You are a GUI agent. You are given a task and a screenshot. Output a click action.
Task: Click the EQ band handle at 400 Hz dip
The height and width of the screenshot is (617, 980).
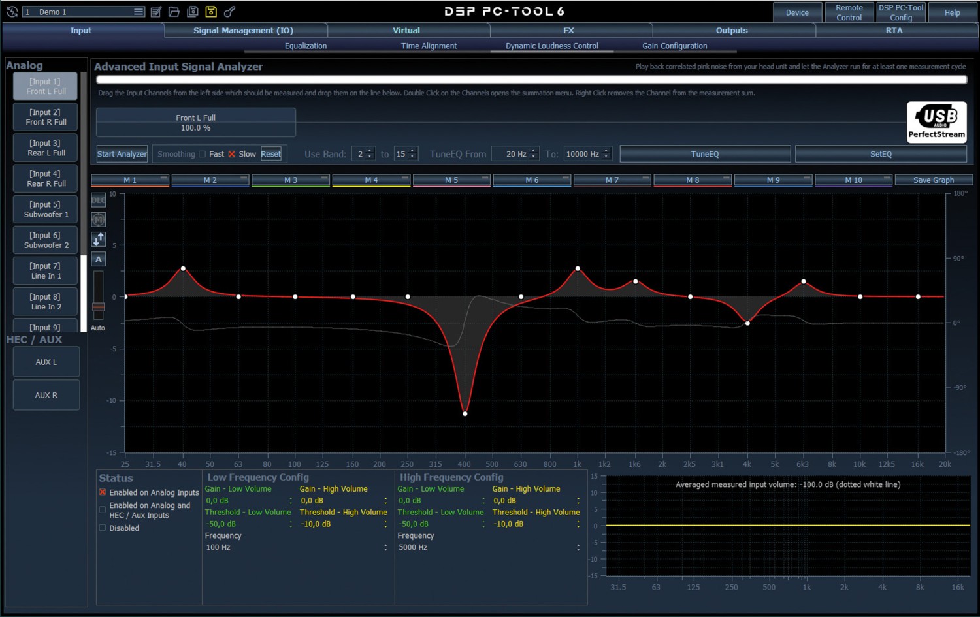coord(465,413)
